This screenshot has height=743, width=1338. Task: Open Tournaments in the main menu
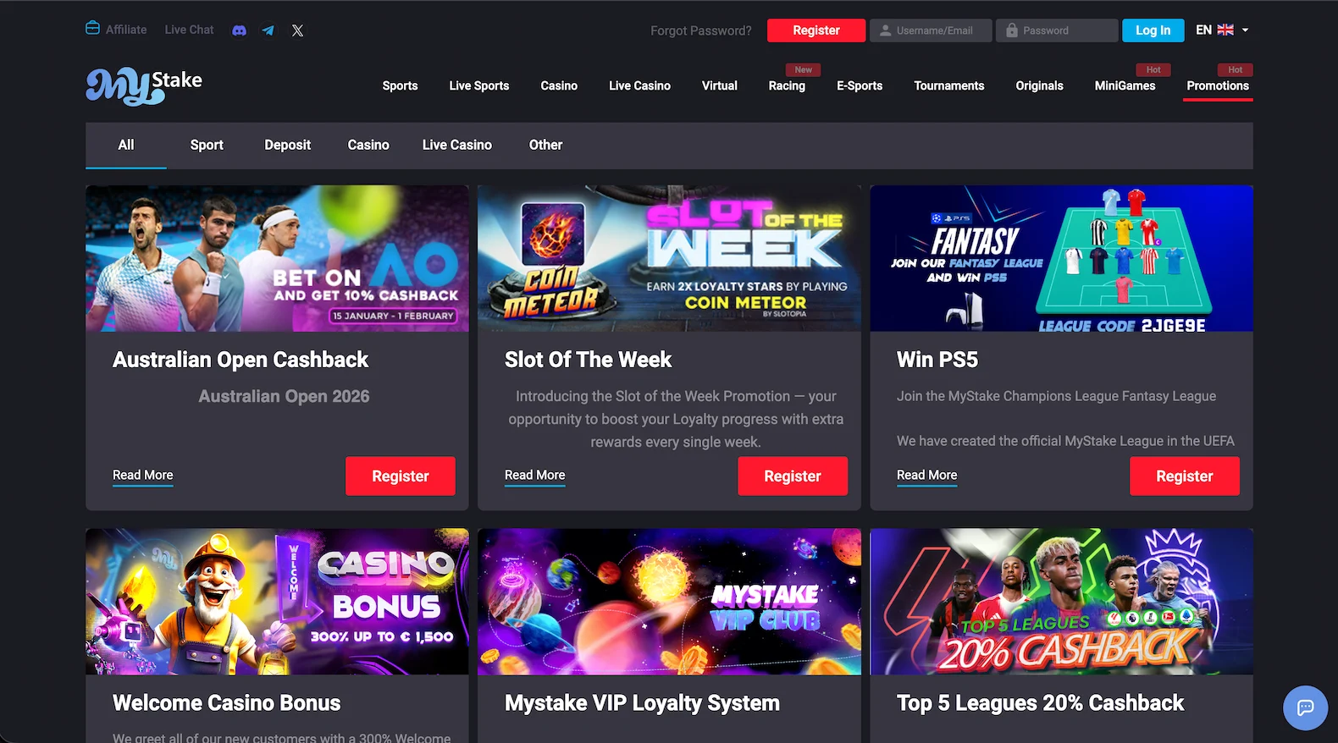tap(949, 85)
